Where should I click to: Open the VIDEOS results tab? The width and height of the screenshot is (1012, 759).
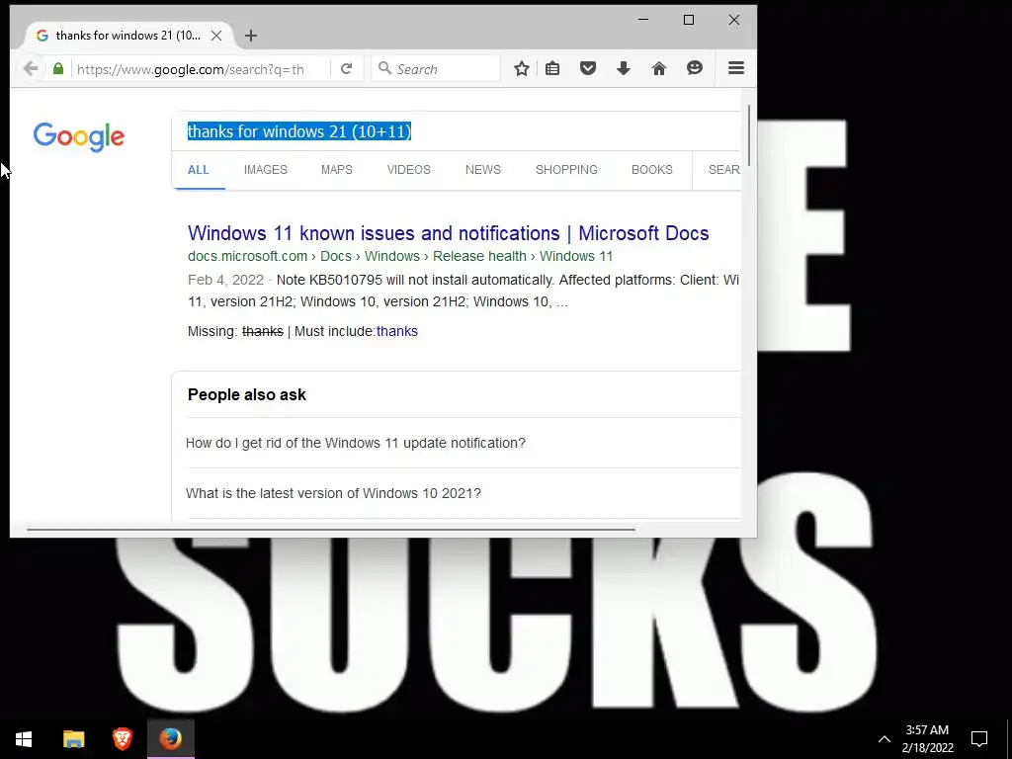(x=408, y=170)
